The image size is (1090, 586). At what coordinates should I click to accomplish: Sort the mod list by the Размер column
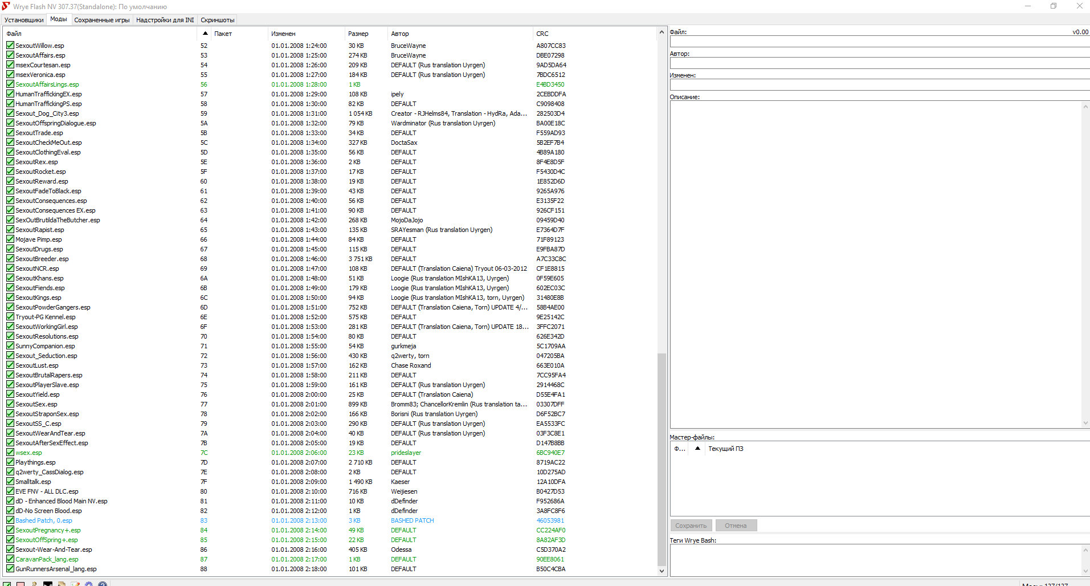tap(358, 34)
